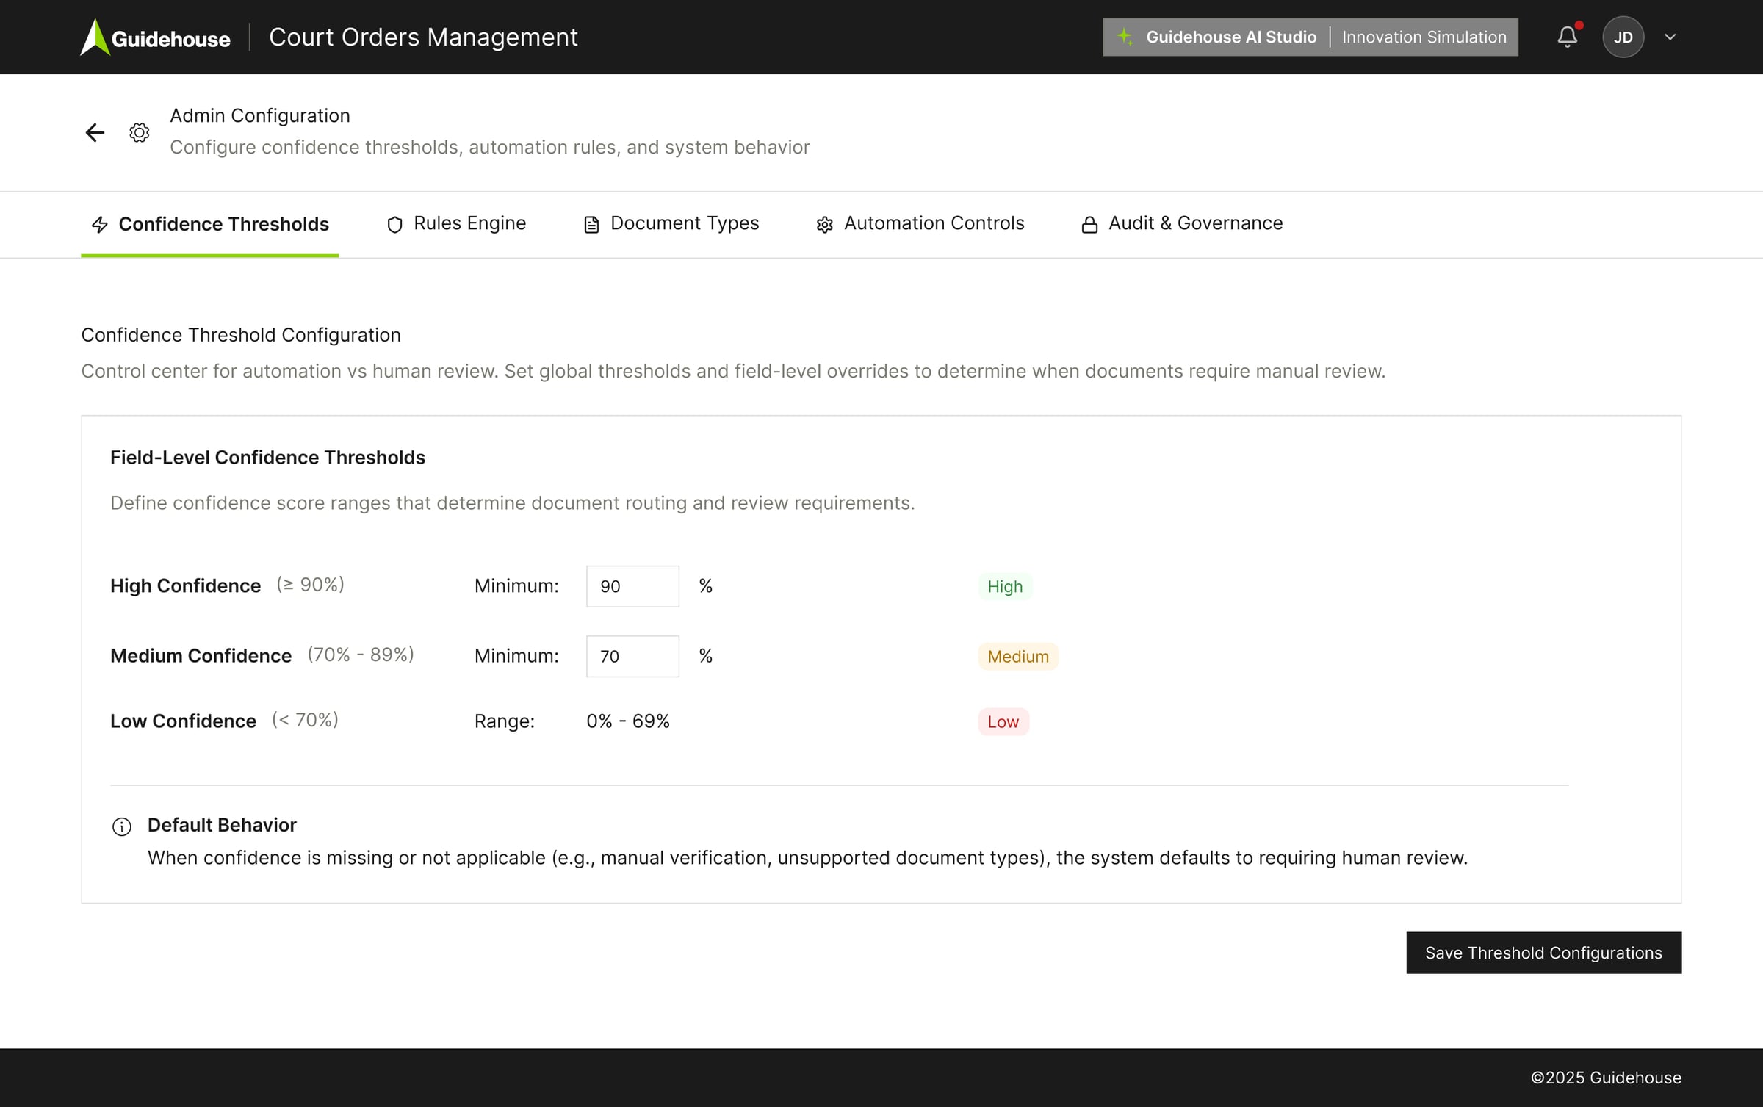Click the gear icon beside Automation Controls
Screen dimensions: 1763x1107
pos(823,224)
